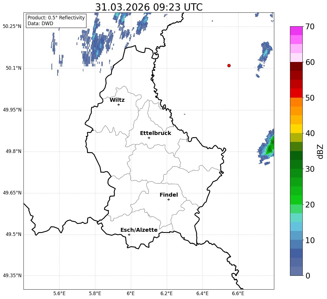The width and height of the screenshot is (327, 299).
Task: Click the Ettelbruck station cross marker
Action: tap(149, 138)
